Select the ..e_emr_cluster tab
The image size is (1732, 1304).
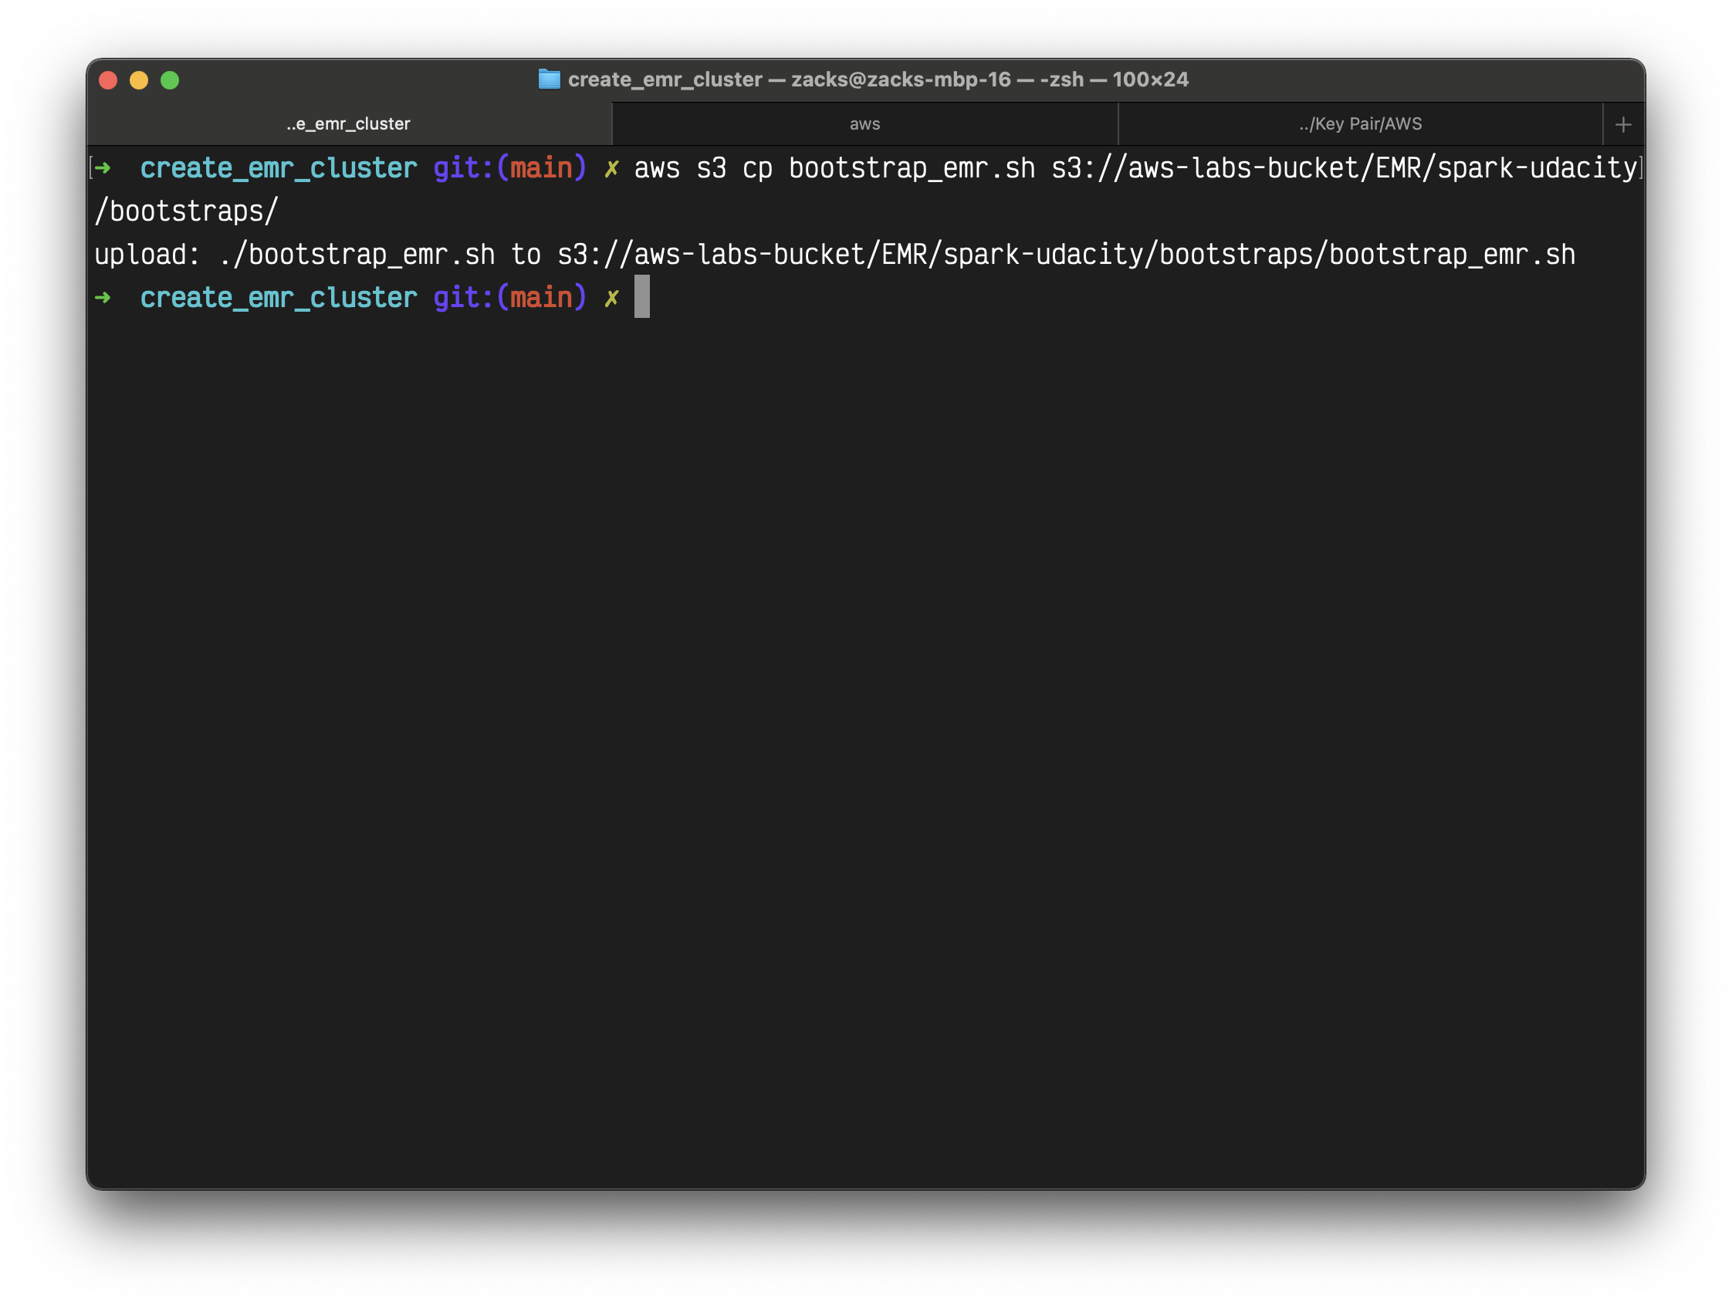348,123
